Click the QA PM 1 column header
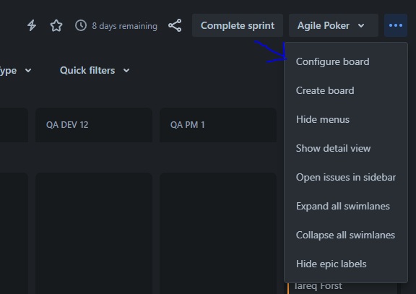The height and width of the screenshot is (294, 416). (218, 125)
